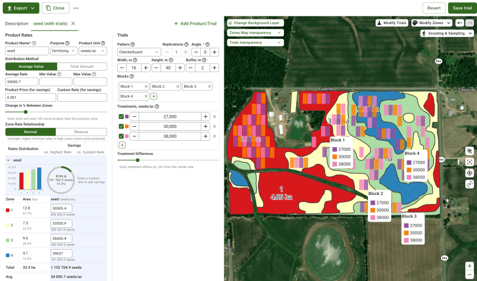
Task: Expand Zones Map transparency dropdown
Action: 255,32
